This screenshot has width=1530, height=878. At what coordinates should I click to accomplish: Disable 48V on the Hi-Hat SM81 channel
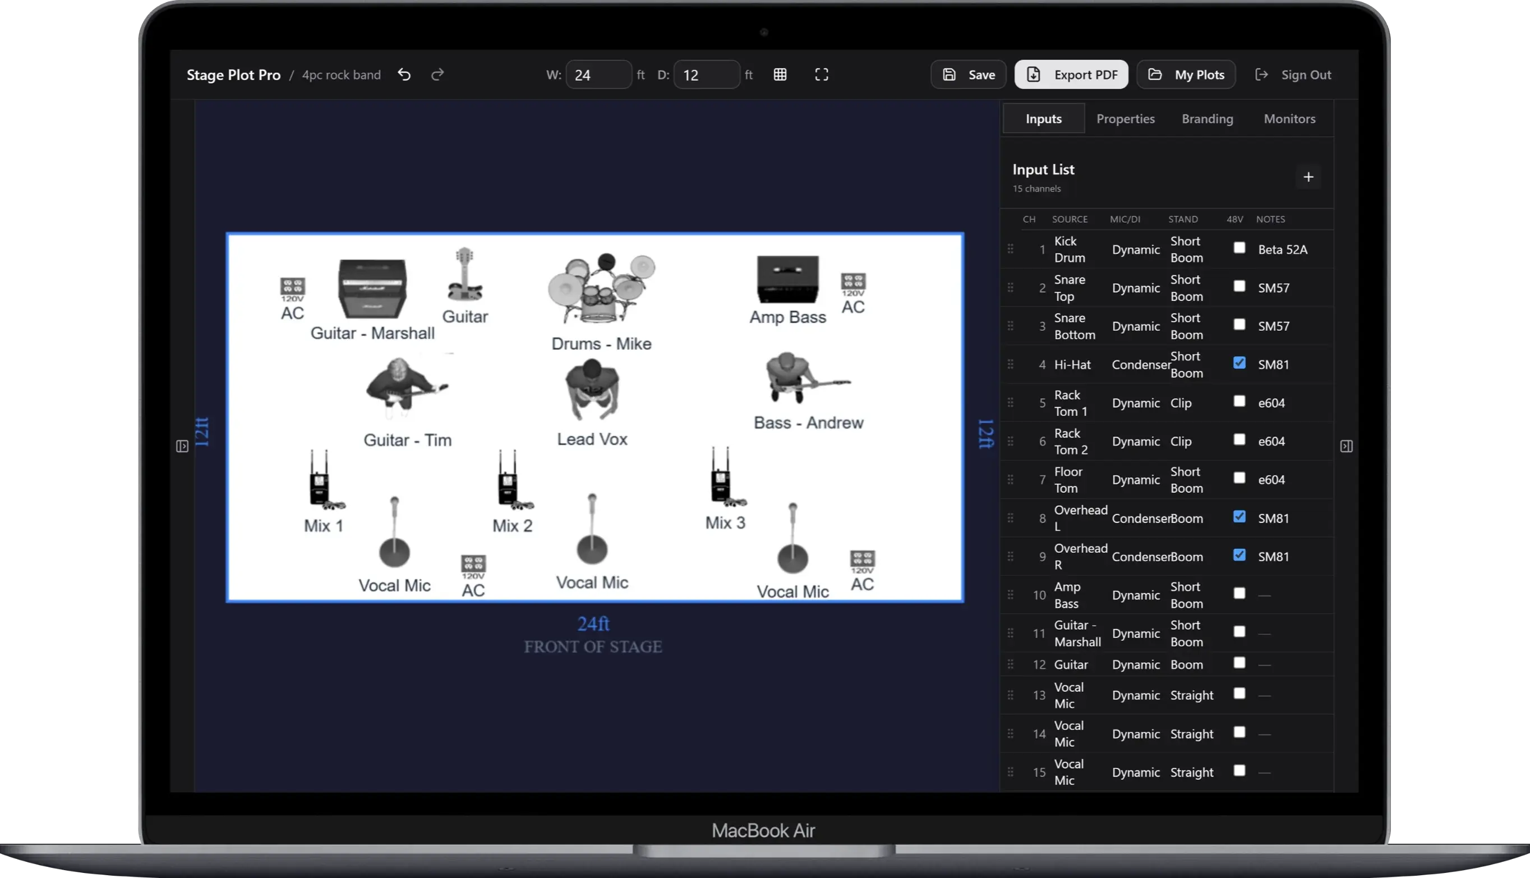point(1240,362)
